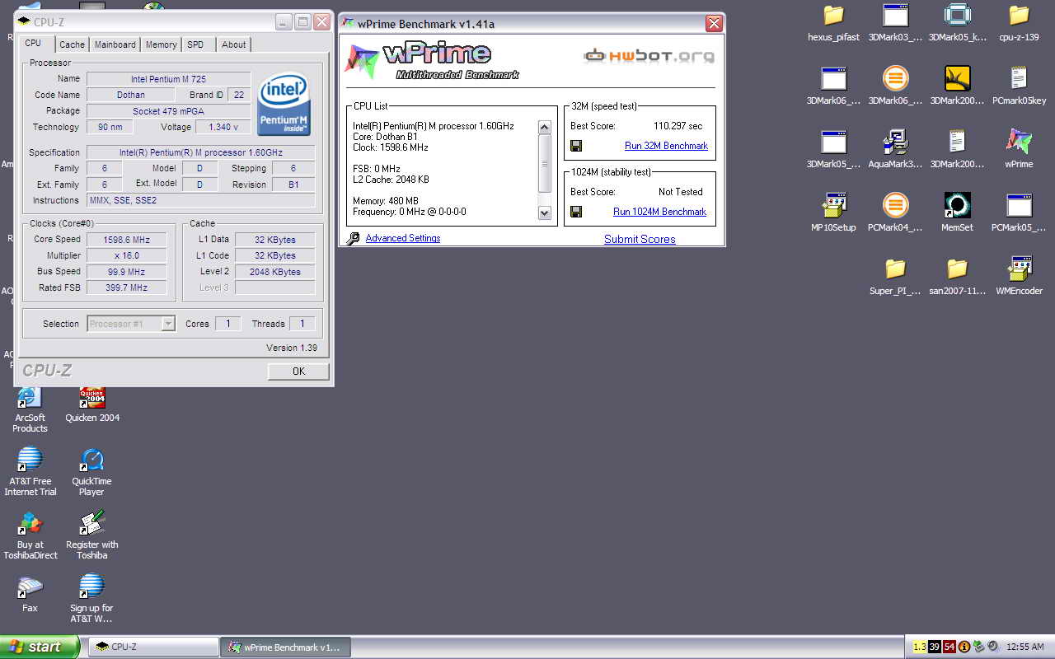Image resolution: width=1055 pixels, height=659 pixels.
Task: Open the Windows start menu
Action: [40, 647]
